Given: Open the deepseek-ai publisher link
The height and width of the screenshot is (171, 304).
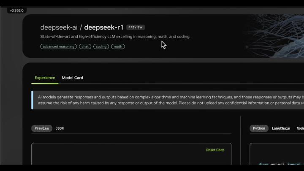Looking at the screenshot, I should coord(59,27).
